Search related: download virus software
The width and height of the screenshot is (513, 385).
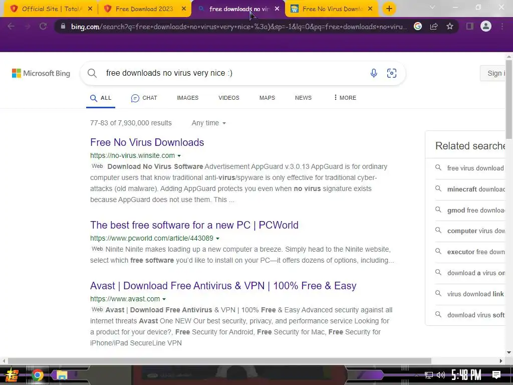(x=476, y=315)
